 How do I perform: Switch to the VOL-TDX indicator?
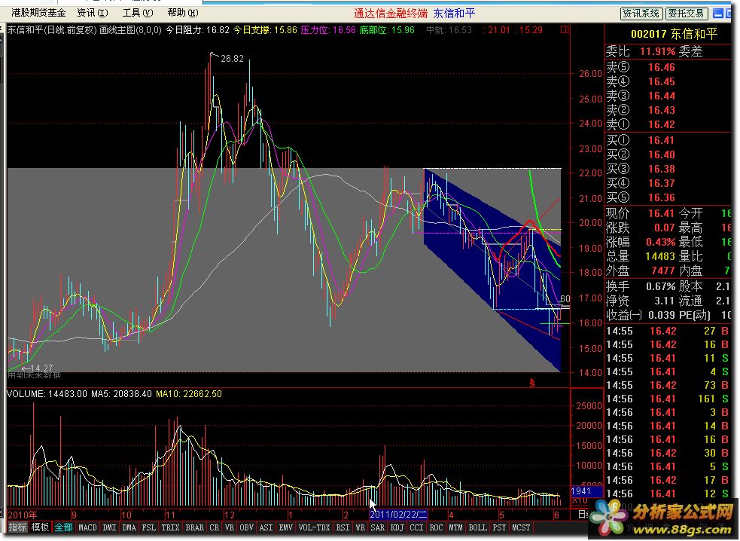(314, 527)
